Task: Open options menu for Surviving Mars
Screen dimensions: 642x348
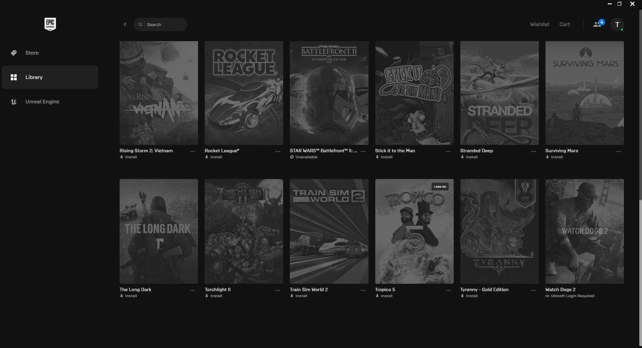Action: point(619,152)
